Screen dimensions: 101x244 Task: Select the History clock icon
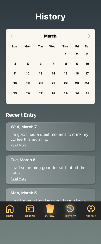pos(70,209)
